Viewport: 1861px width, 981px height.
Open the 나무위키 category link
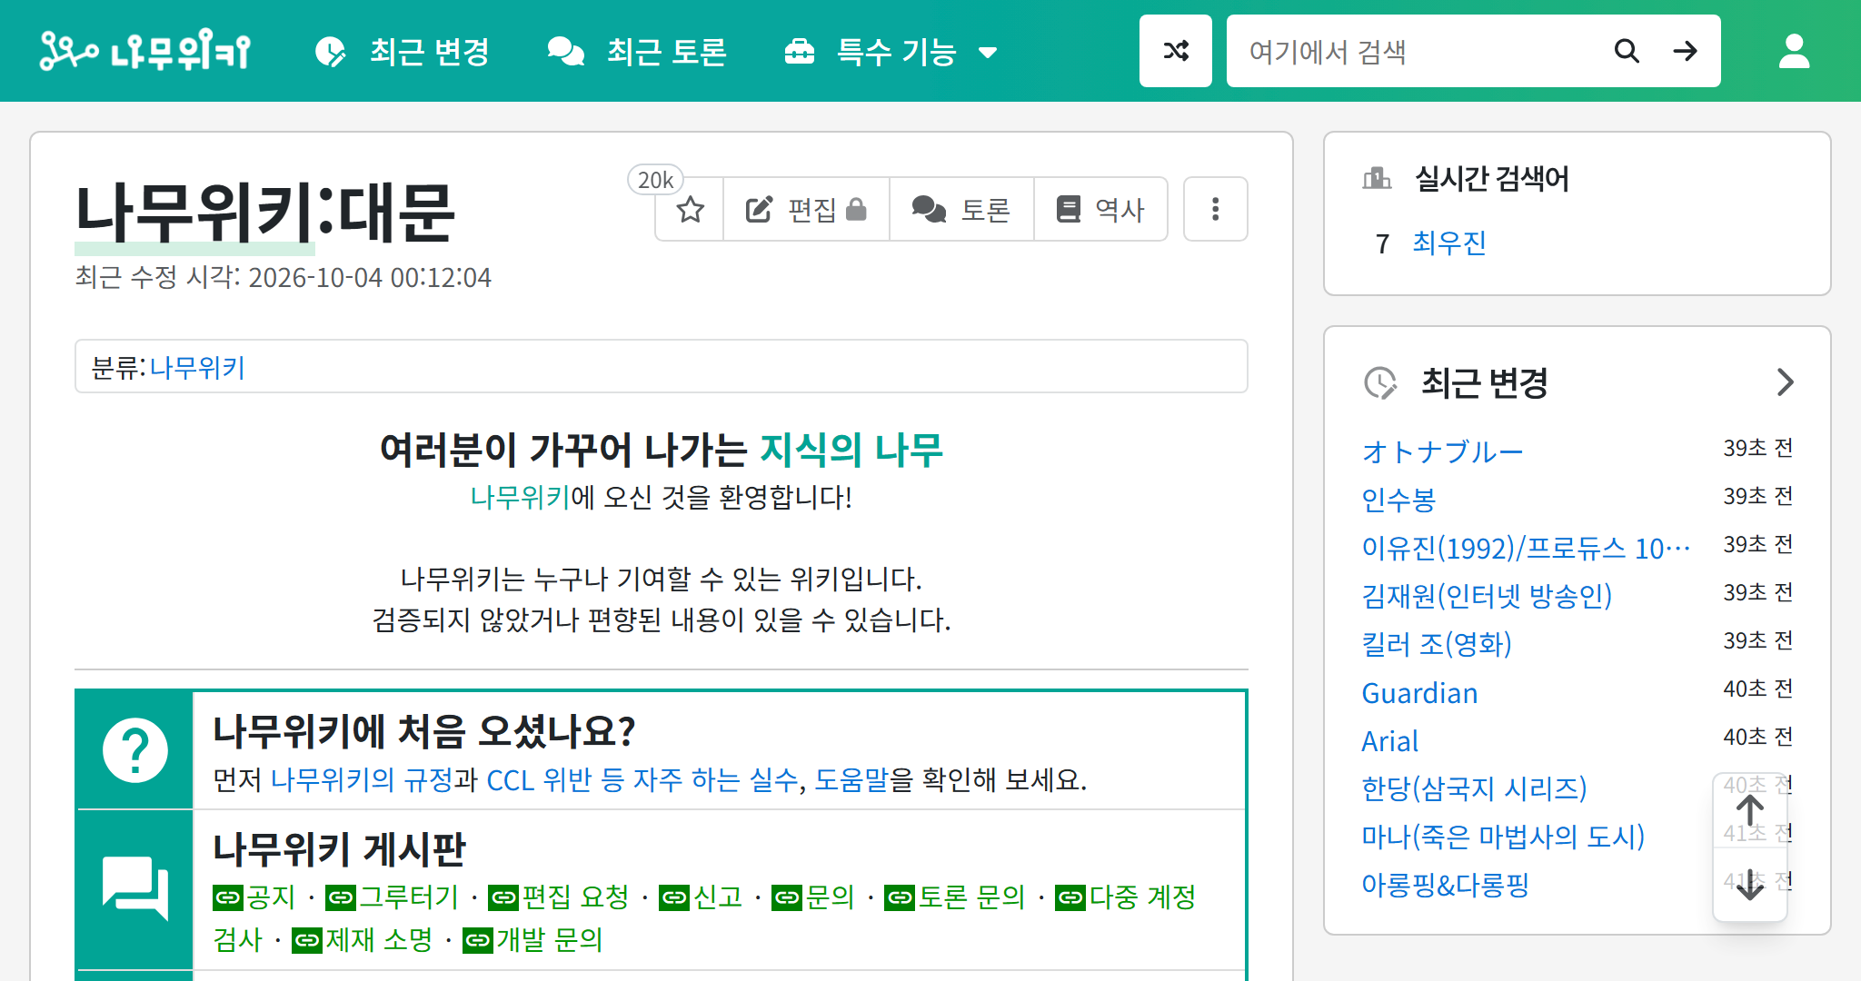[197, 368]
